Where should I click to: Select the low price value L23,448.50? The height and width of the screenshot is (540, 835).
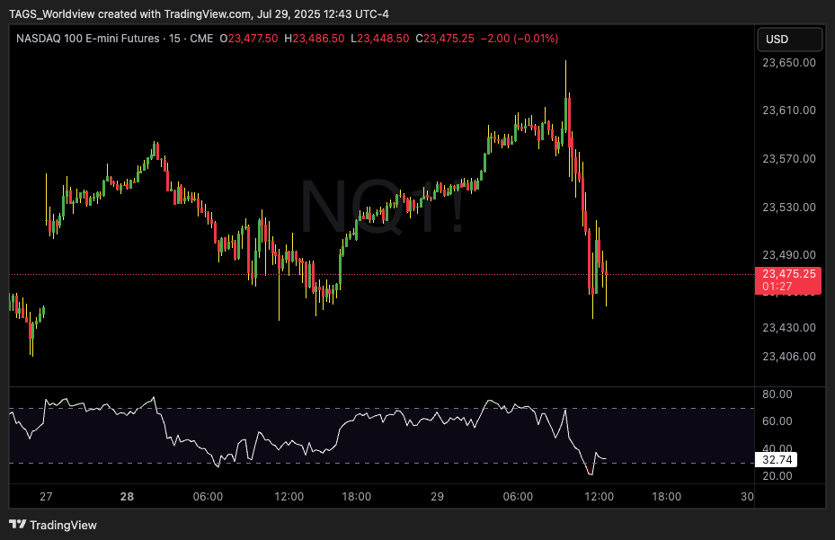tap(380, 39)
